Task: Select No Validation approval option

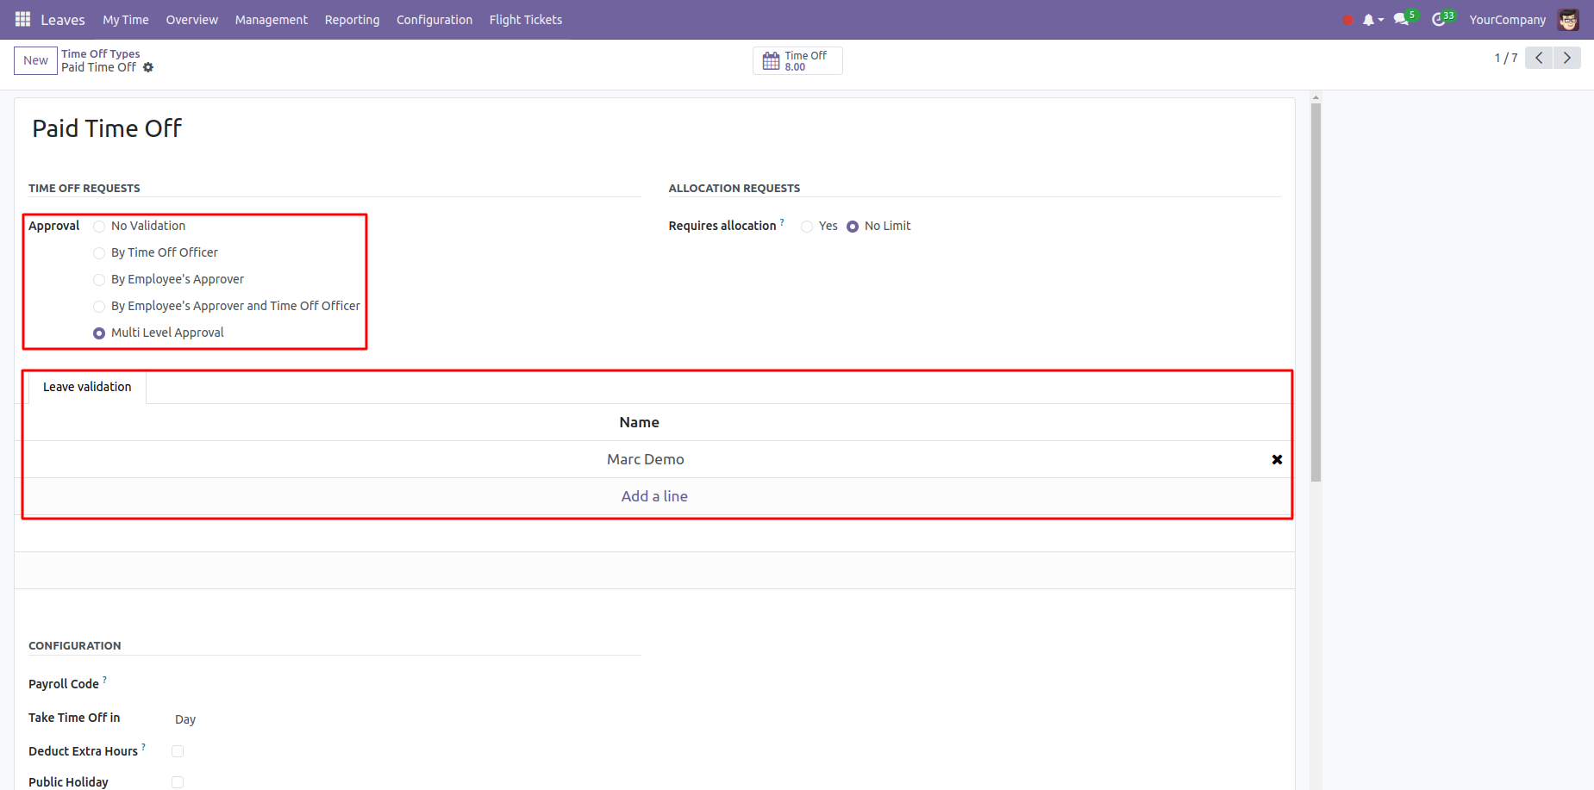Action: coord(99,227)
